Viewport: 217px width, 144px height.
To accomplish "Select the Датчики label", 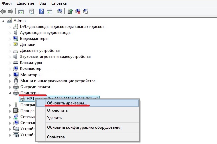I will pyautogui.click(x=28, y=45).
